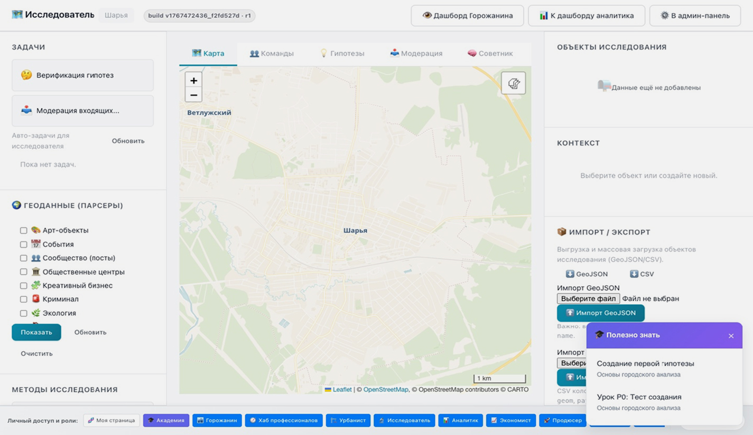Open the OpenStreetMap attribution link

pyautogui.click(x=385, y=390)
